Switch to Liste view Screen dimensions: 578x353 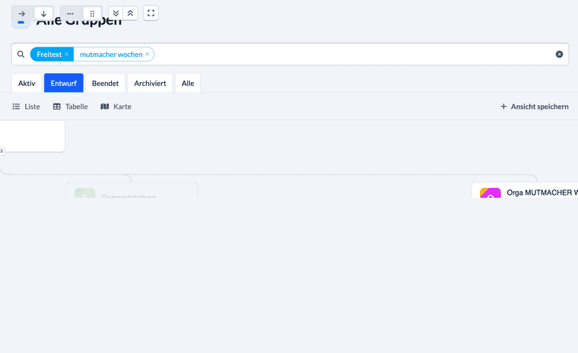[26, 107]
